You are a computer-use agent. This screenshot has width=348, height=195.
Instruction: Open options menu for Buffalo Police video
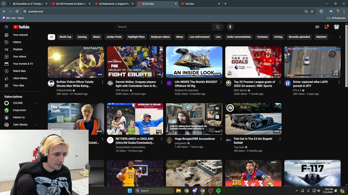[102, 82]
